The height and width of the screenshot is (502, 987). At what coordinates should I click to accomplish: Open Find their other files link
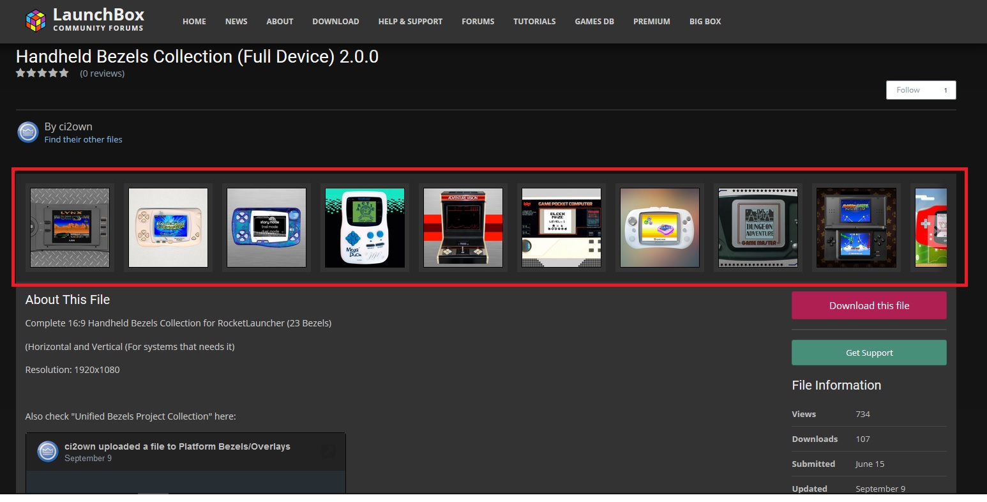pos(83,139)
